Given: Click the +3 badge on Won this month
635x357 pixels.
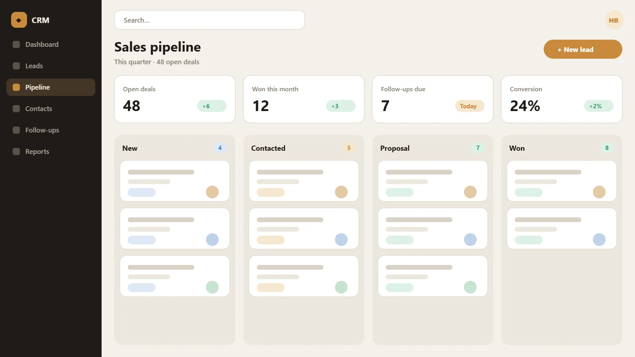Looking at the screenshot, I should click(x=341, y=106).
